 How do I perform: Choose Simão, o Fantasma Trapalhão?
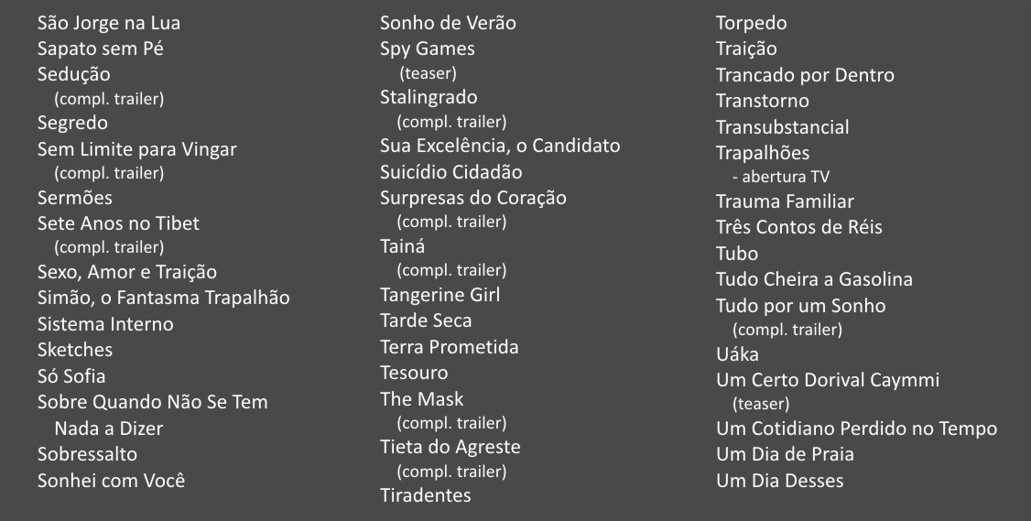164,298
